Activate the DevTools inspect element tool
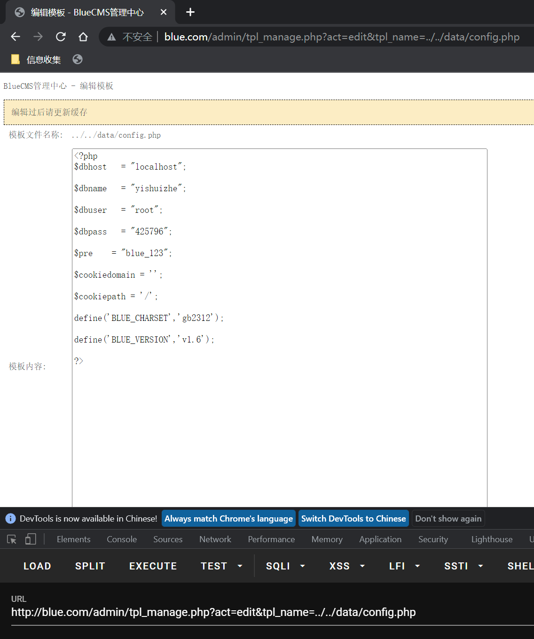This screenshot has height=639, width=534. tap(12, 539)
